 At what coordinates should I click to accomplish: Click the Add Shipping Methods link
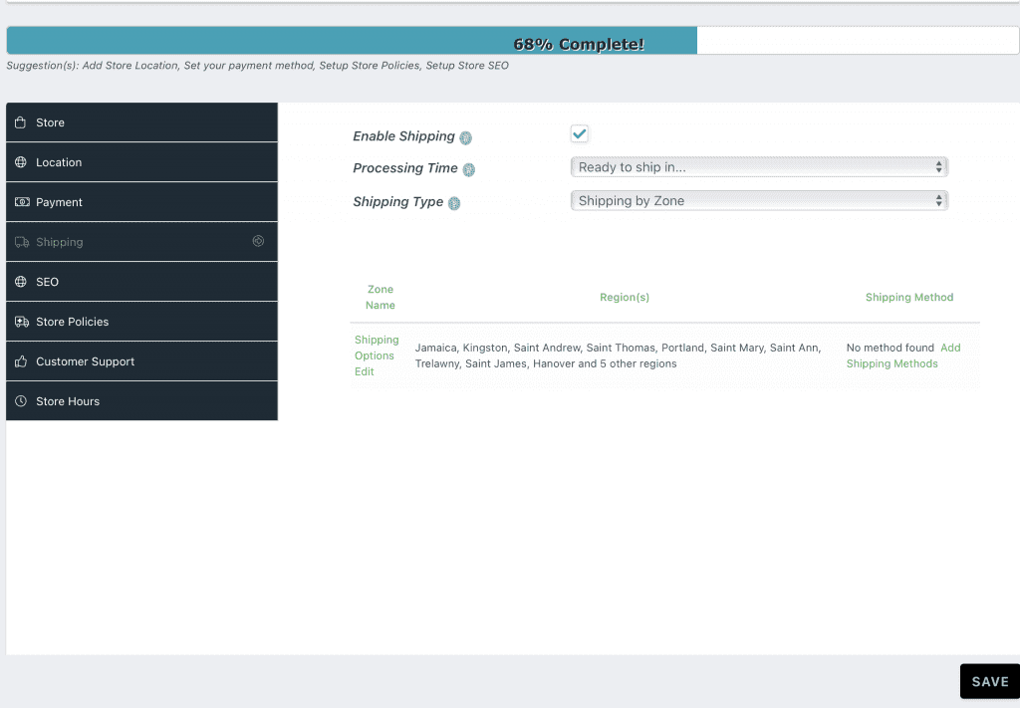[903, 355]
